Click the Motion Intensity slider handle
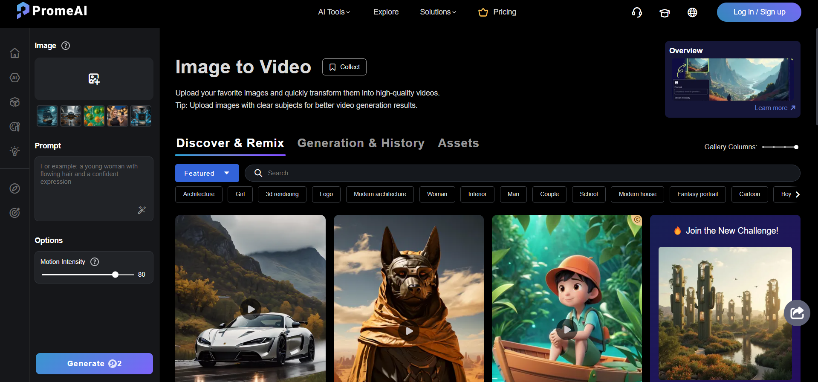 (115, 275)
